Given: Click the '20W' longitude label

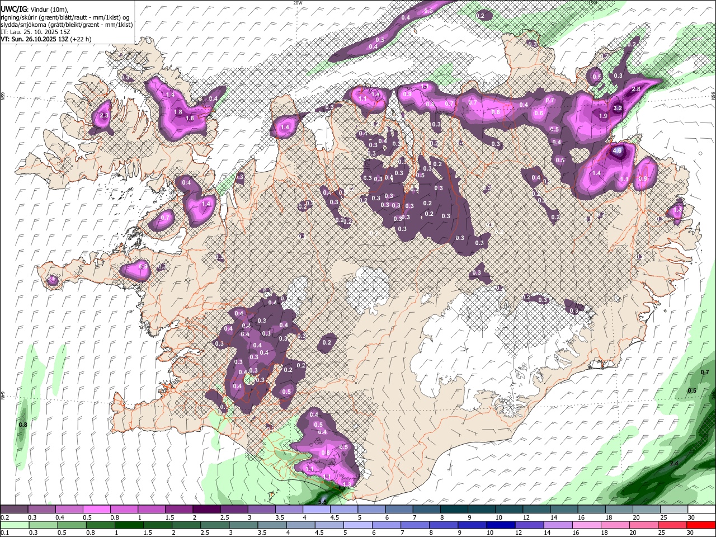Looking at the screenshot, I should (x=298, y=3).
